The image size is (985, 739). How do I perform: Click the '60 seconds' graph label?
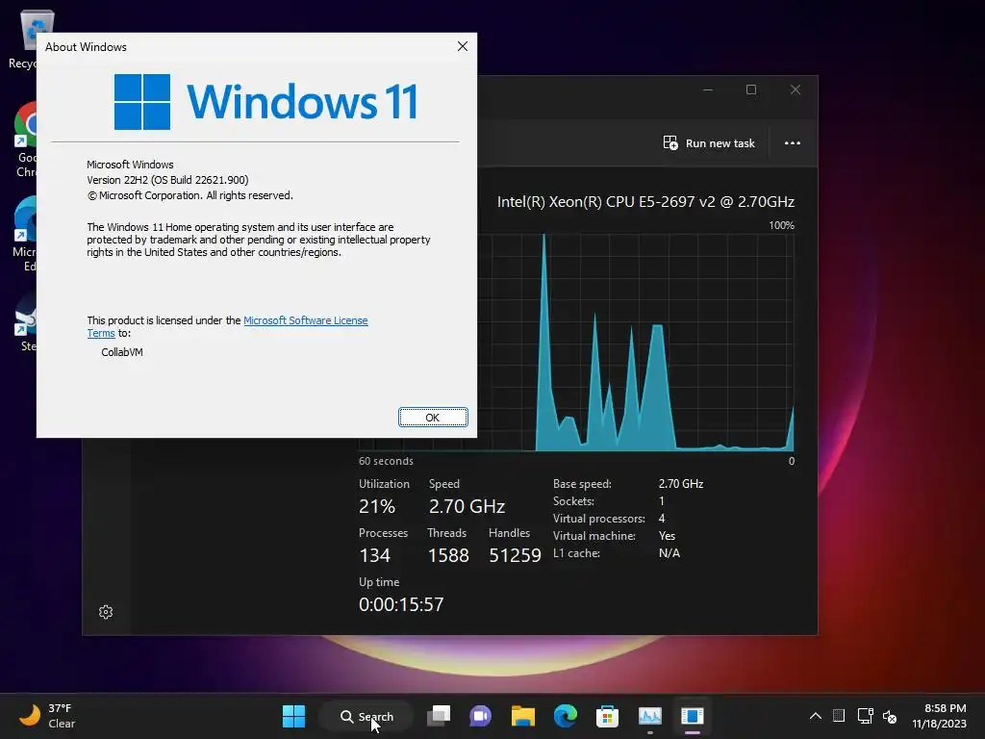point(386,461)
